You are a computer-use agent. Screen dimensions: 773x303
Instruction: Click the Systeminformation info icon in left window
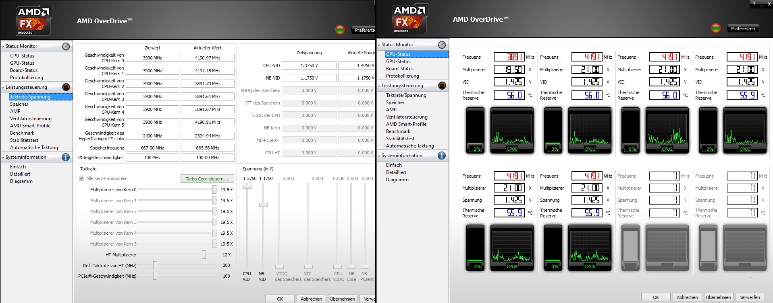tap(66, 157)
